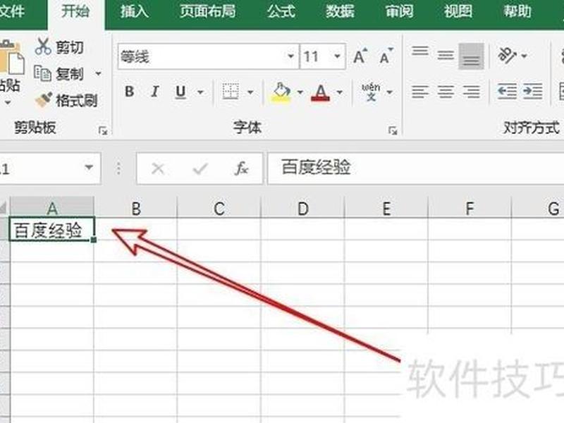Image resolution: width=564 pixels, height=423 pixels.
Task: Select column E header
Action: pyautogui.click(x=386, y=207)
